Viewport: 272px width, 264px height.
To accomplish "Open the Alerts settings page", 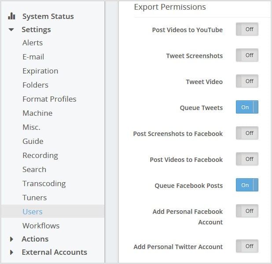I will point(33,43).
